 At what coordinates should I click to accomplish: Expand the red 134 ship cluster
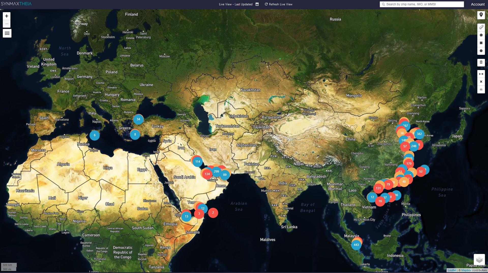[x=207, y=174]
